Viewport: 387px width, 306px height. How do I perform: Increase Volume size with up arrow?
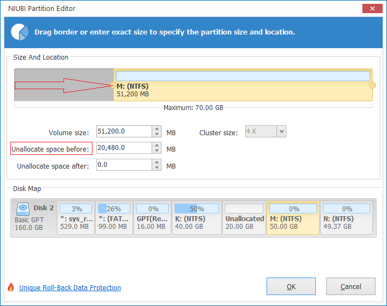point(157,129)
